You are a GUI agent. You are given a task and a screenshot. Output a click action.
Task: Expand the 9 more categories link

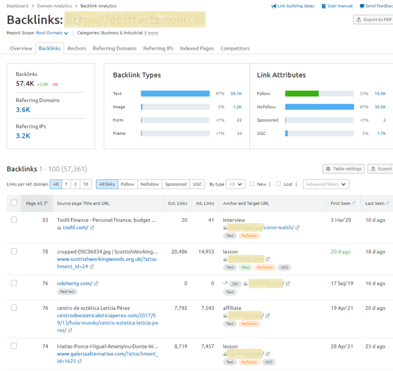tap(151, 33)
